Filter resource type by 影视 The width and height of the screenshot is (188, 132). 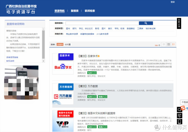coord(97,29)
